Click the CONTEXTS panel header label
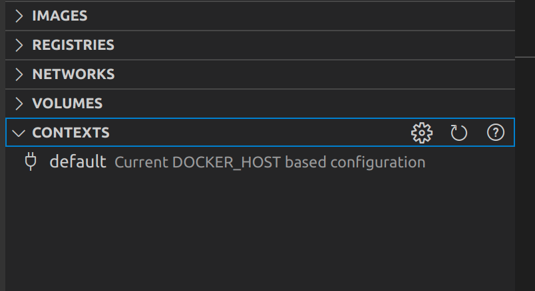Screen dimensions: 535x291 (x=71, y=133)
